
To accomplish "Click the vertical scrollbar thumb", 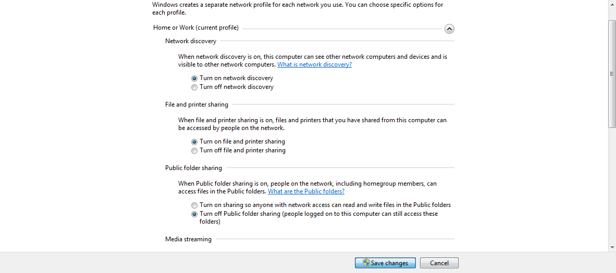I will pyautogui.click(x=612, y=73).
